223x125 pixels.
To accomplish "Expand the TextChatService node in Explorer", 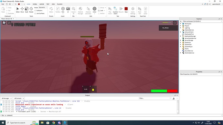I will [x=181, y=53].
